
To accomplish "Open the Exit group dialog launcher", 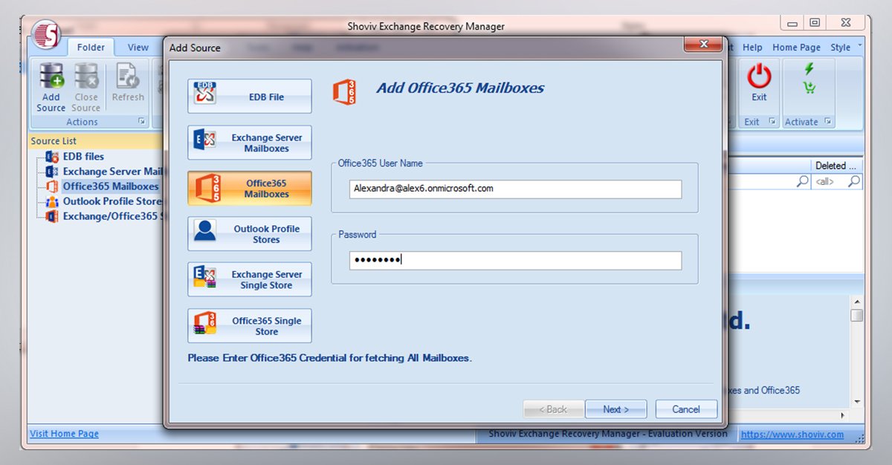I will click(x=772, y=122).
